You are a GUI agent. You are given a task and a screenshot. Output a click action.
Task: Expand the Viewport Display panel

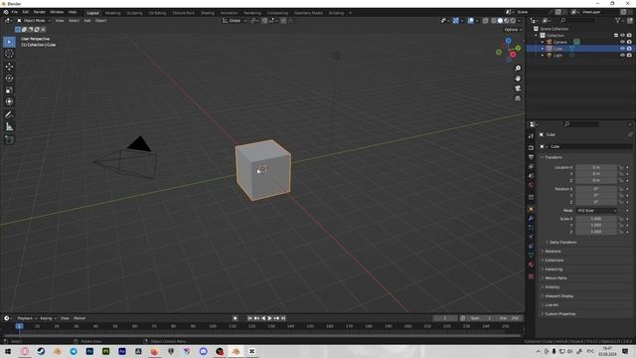pyautogui.click(x=558, y=296)
